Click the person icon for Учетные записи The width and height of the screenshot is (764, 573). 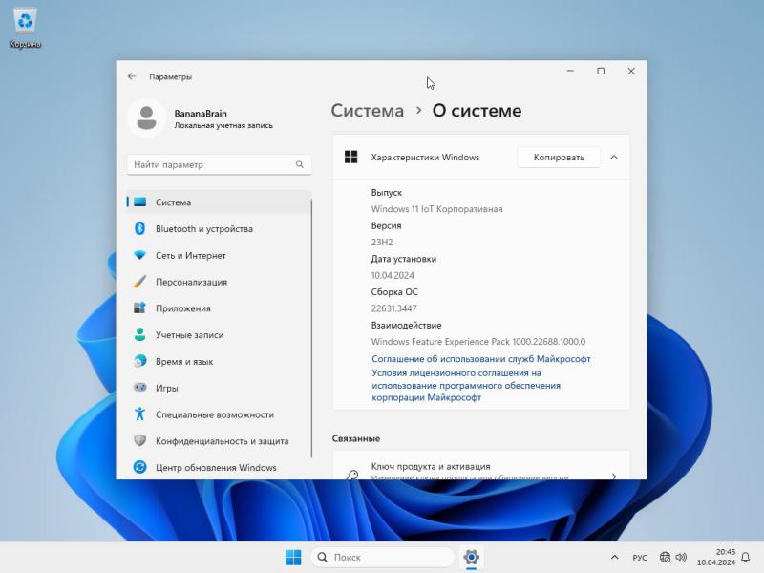[139, 334]
